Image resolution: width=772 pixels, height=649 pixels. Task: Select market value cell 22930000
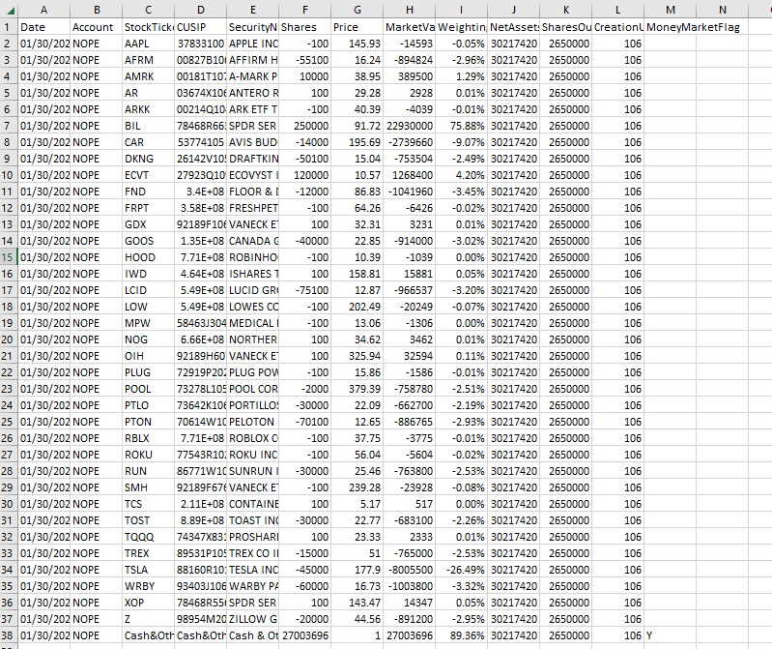coord(409,126)
